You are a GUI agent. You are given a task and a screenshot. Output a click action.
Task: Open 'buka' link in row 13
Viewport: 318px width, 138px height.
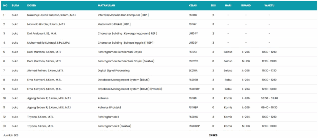(x=15, y=126)
